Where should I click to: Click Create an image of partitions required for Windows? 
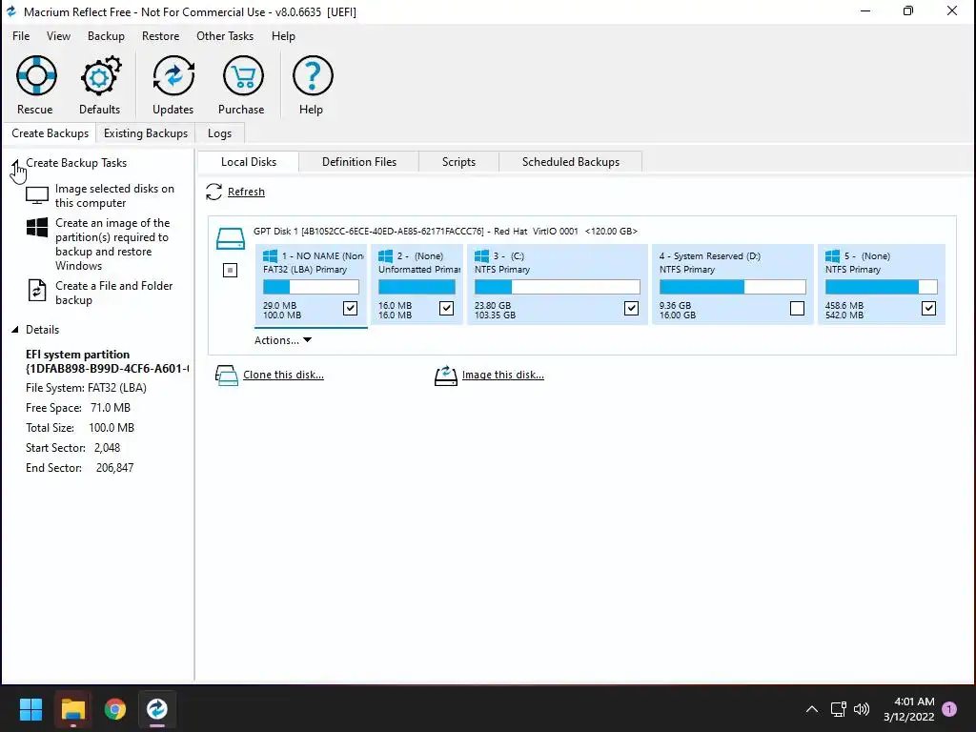(112, 244)
